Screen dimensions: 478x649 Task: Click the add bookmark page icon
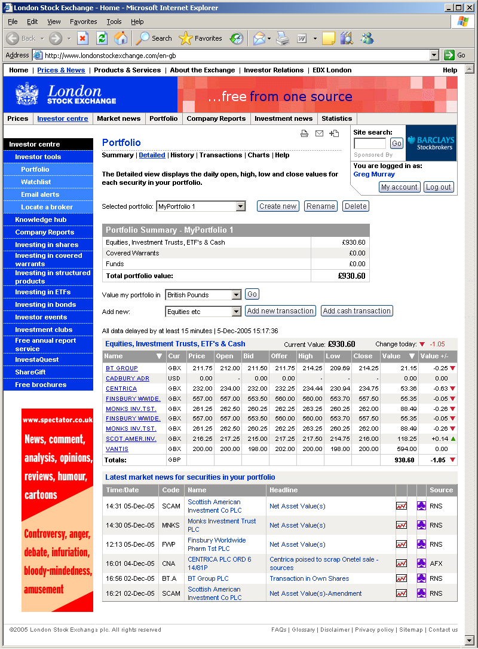[334, 133]
